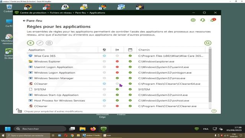This screenshot has height=138, width=245.
Task: Open Pare-feu breadcrumb in title bar
Action: 80,13
